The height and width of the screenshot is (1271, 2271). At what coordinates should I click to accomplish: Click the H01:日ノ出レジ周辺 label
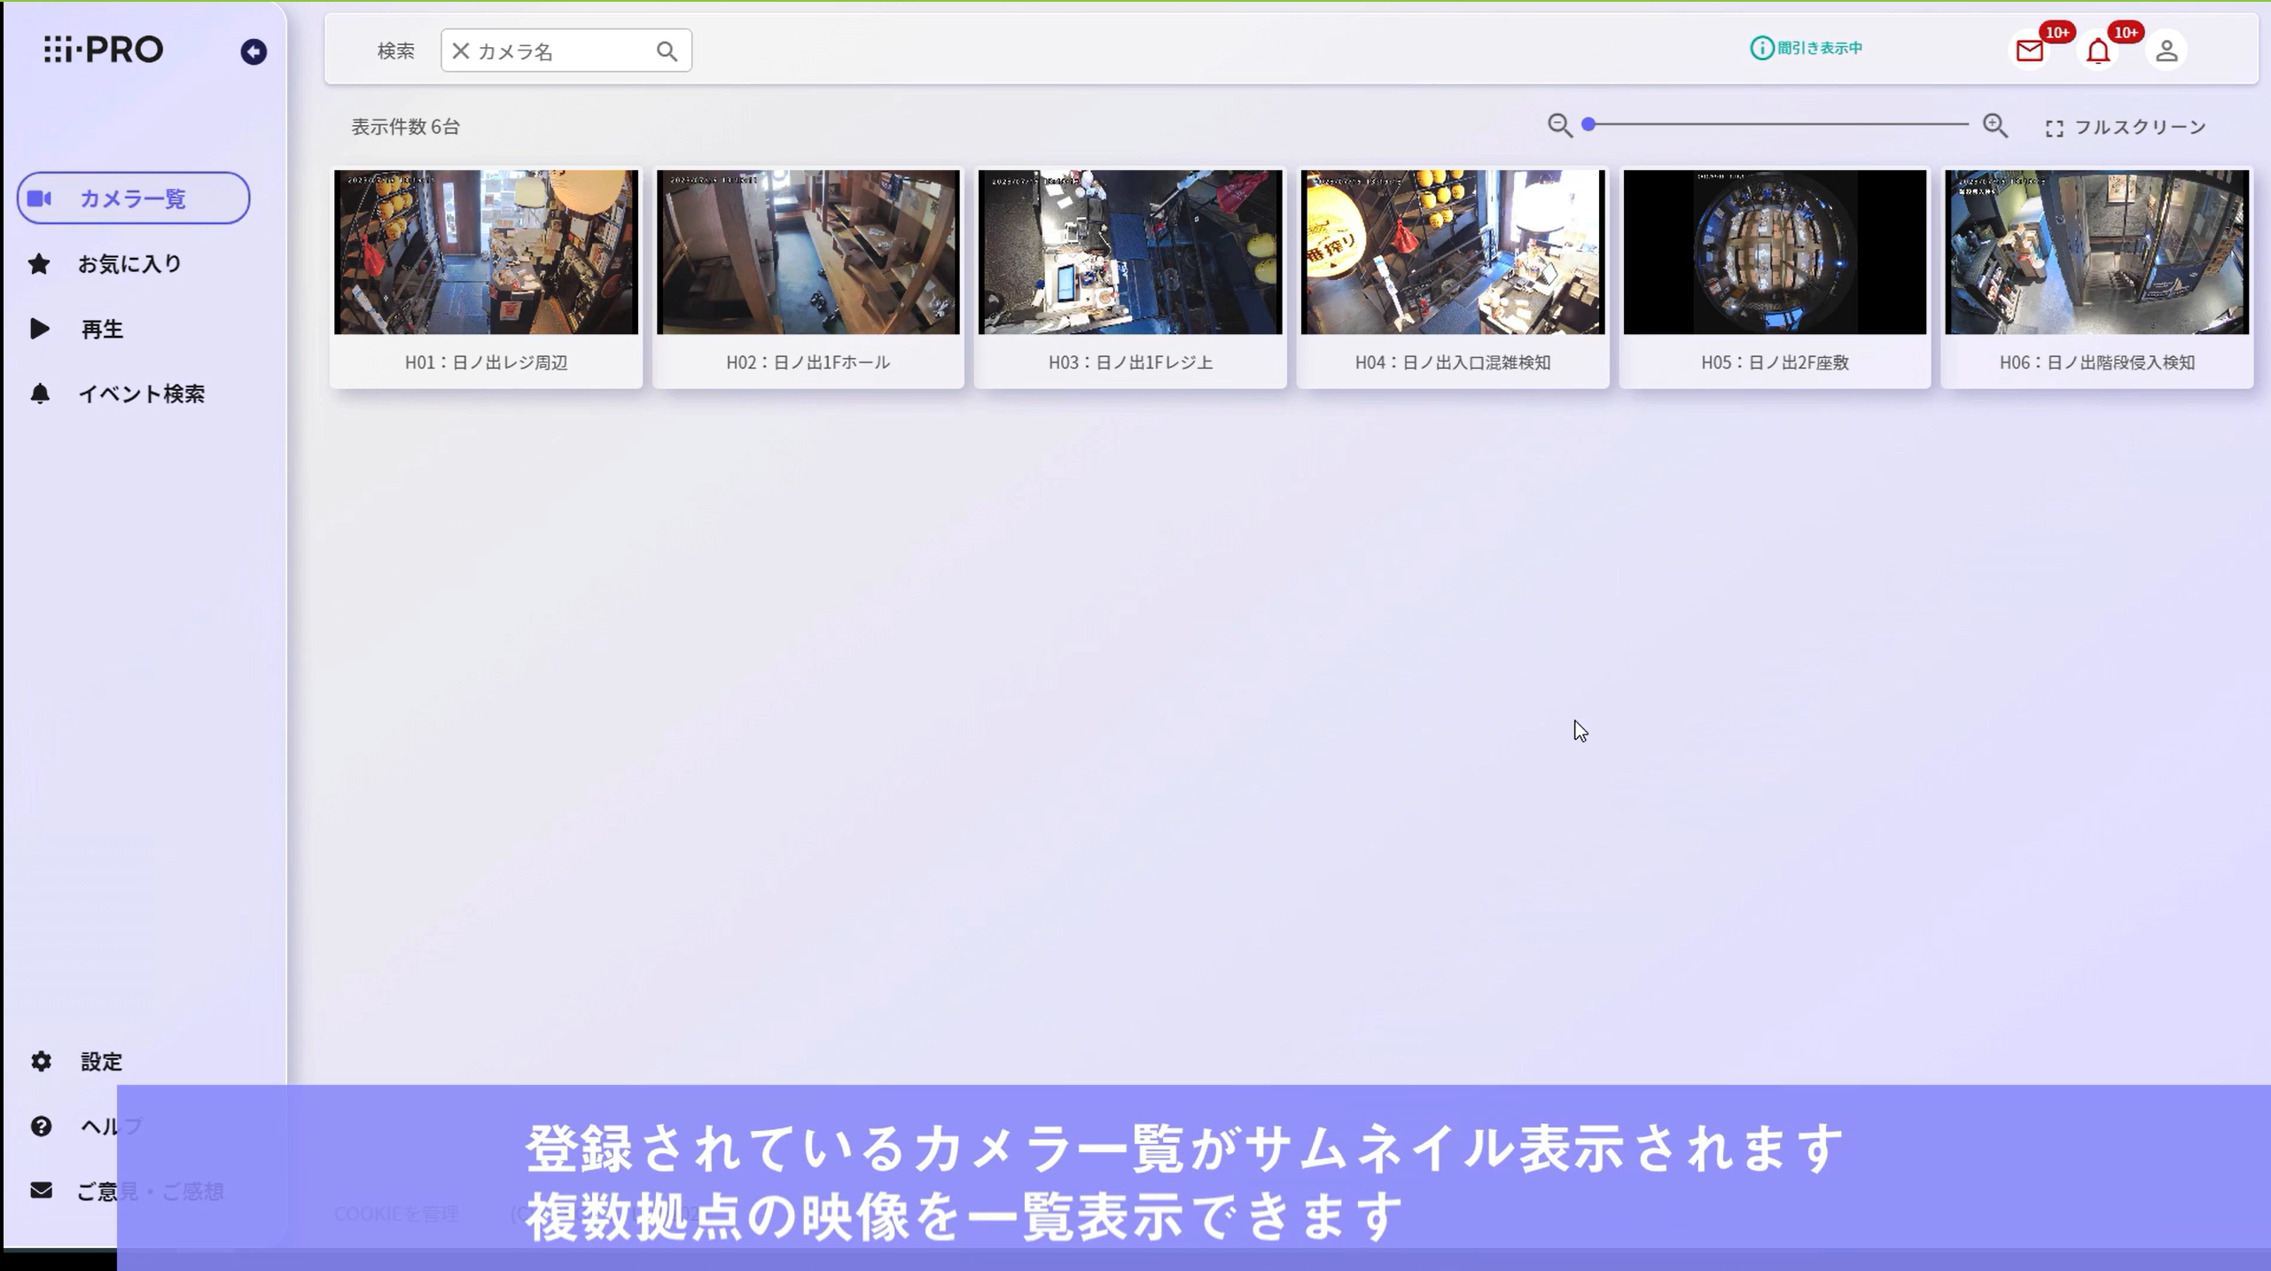point(486,363)
